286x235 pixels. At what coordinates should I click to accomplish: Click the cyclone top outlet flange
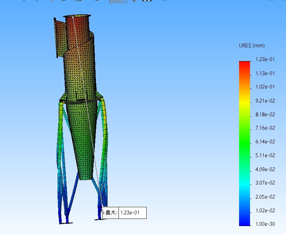point(77,16)
